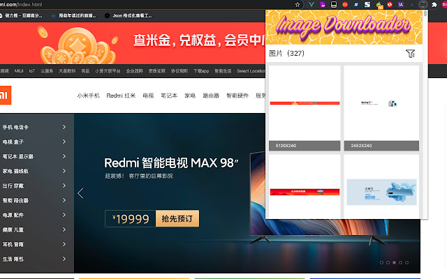
Task: Select the first carousel indicator dot
Action: click(x=382, y=262)
